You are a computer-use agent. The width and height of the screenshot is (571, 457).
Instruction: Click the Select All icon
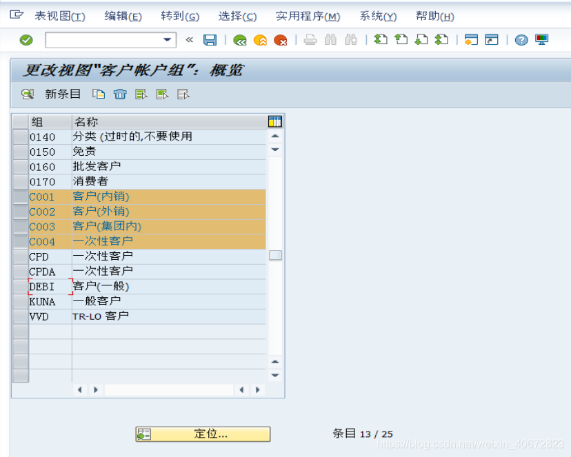[x=141, y=94]
